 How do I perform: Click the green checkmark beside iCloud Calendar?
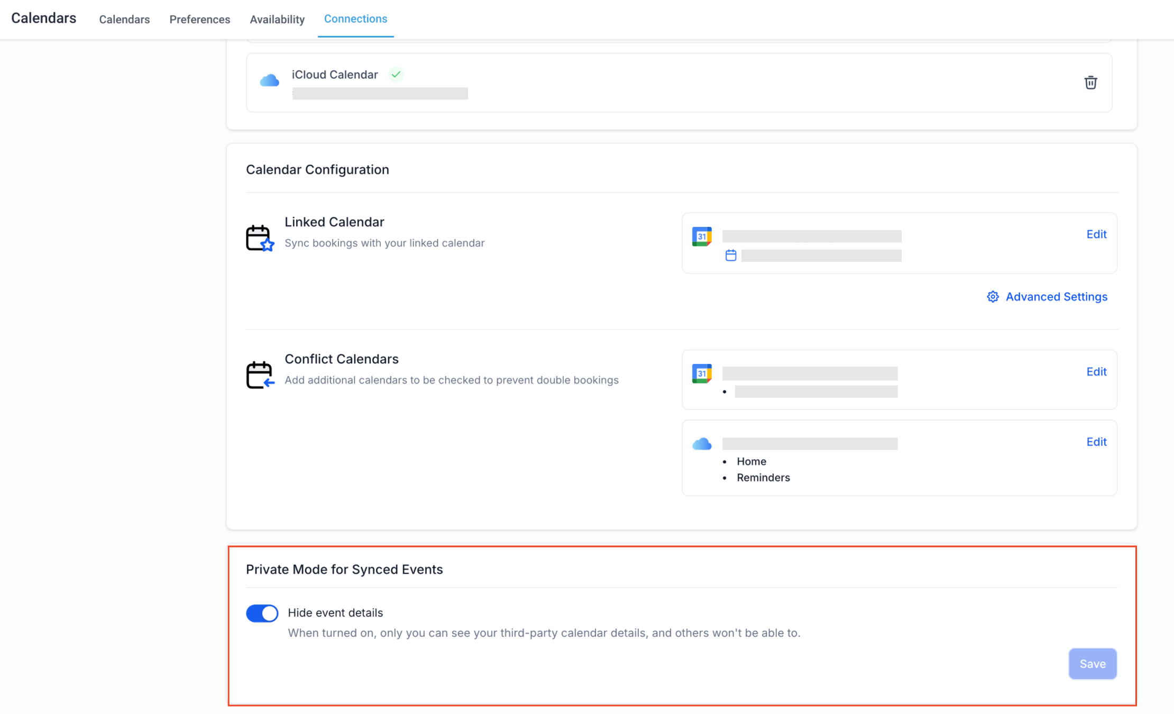396,75
